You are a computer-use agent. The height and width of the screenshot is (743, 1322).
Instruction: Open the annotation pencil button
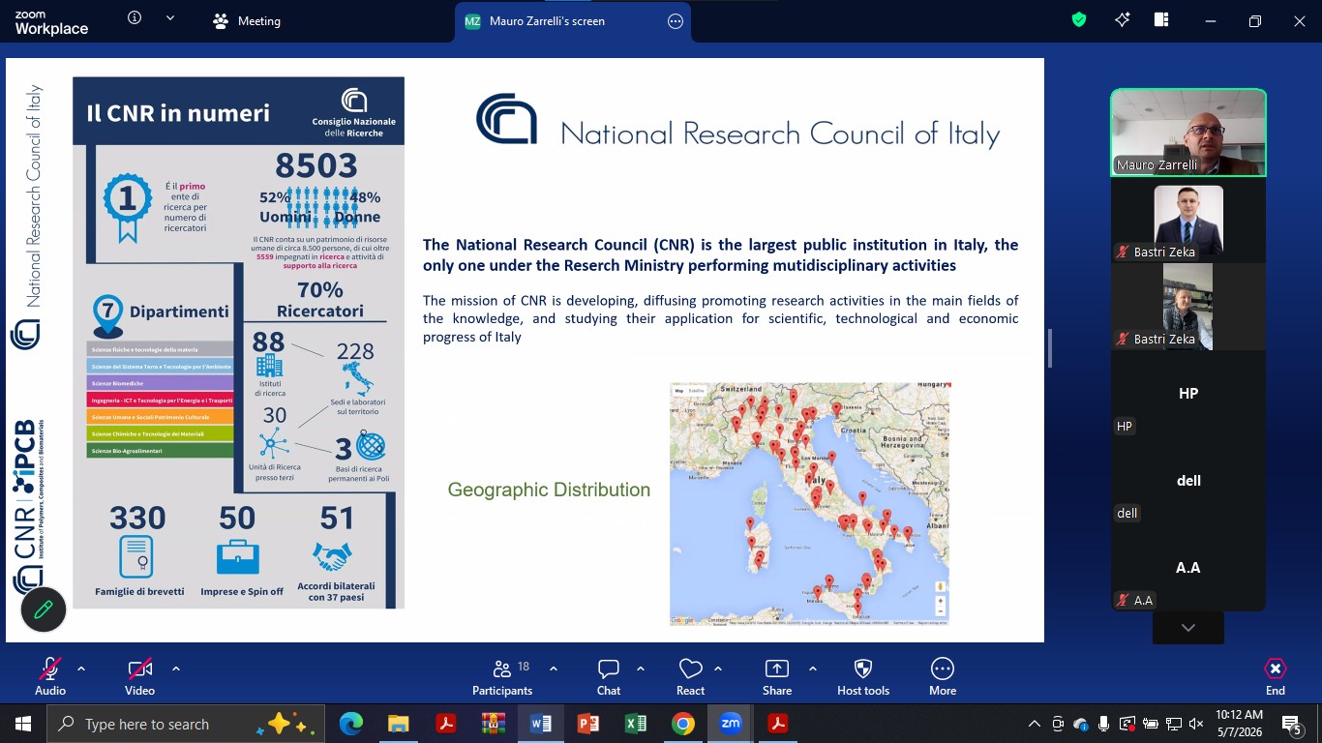point(44,609)
